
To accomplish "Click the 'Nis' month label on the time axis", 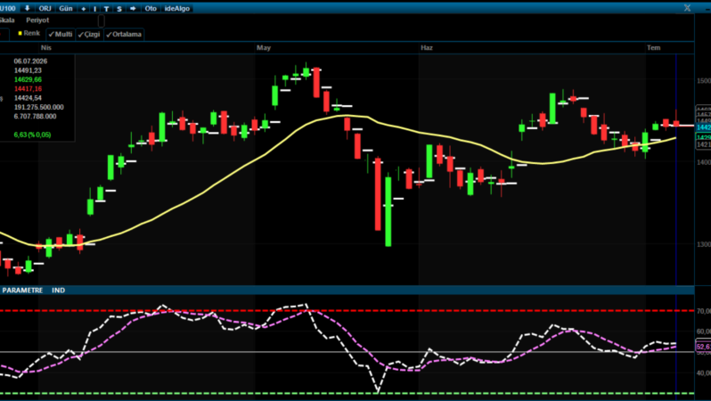I will [x=45, y=47].
